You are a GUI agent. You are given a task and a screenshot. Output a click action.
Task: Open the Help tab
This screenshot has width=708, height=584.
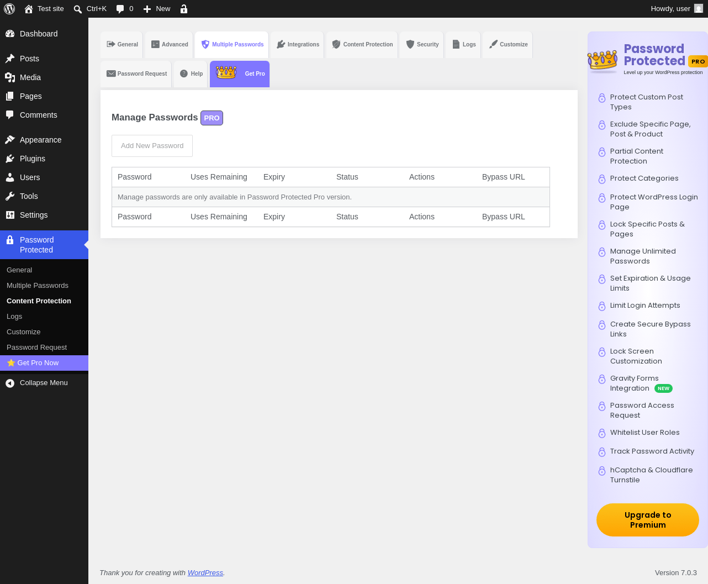(191, 74)
